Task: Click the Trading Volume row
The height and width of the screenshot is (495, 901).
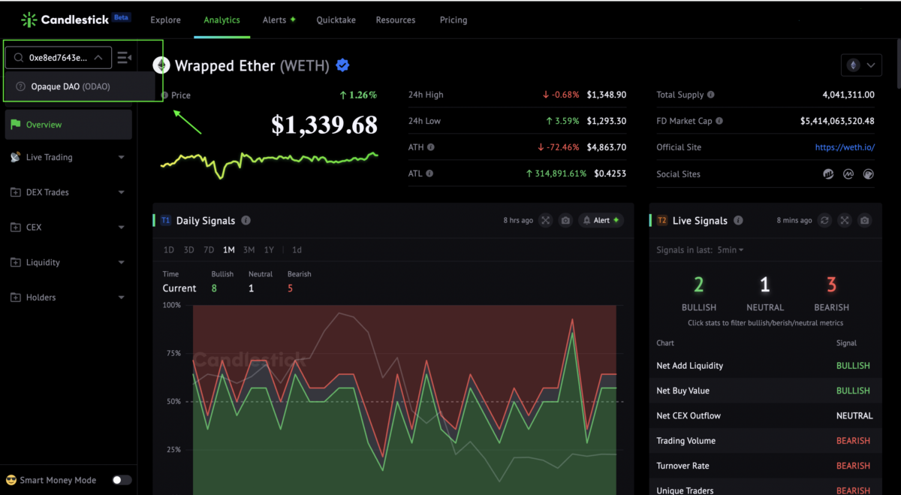Action: (x=764, y=441)
